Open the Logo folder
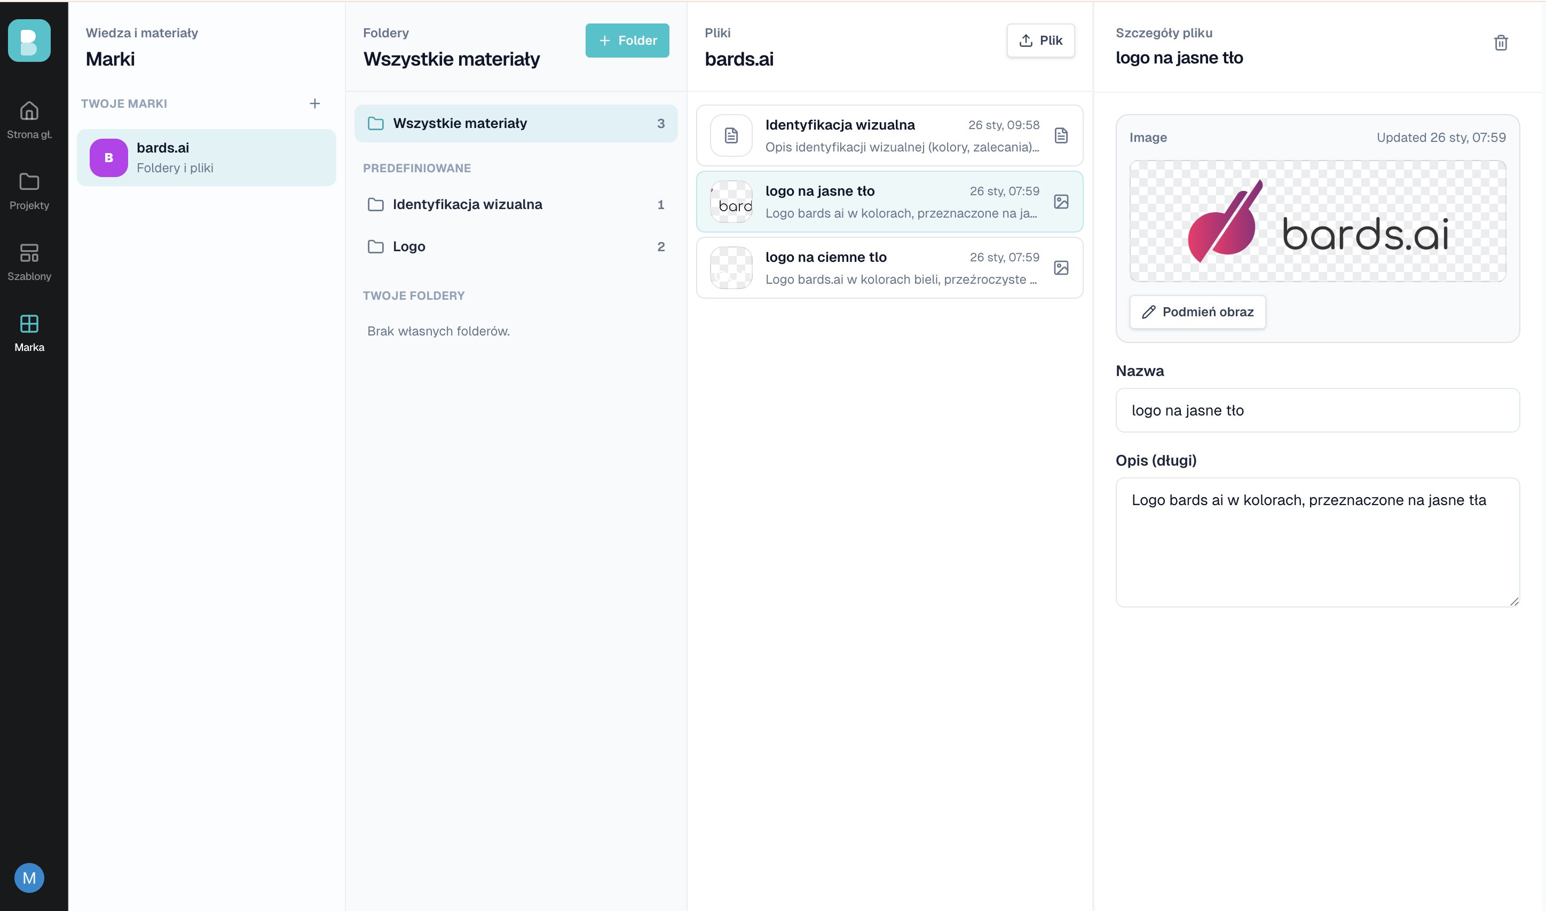1546x911 pixels. 408,246
